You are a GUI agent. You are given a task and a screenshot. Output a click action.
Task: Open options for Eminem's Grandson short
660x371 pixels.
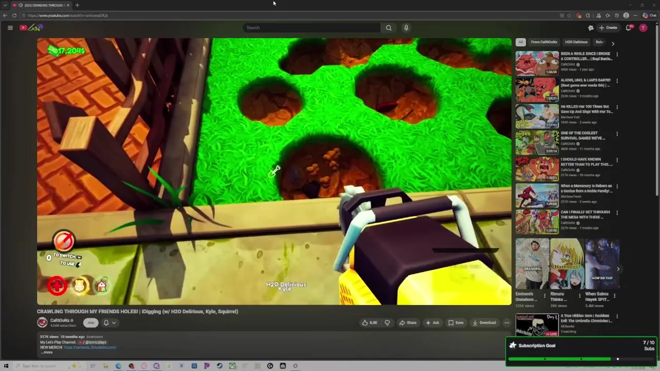click(x=544, y=296)
